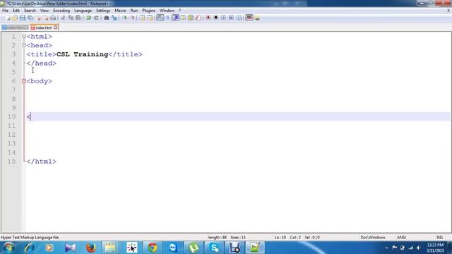Screen dimensions: 452x254
Task: Click the Zoom Out toolbar icon
Action: coord(133,18)
